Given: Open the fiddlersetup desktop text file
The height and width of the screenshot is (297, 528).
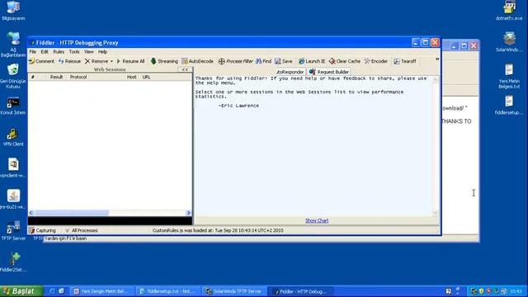Looking at the screenshot, I should pyautogui.click(x=509, y=105).
